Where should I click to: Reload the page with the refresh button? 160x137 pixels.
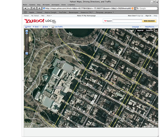34,8
